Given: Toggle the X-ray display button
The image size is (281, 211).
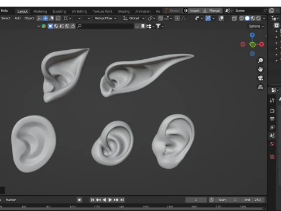Looking at the screenshot, I should click(234, 18).
